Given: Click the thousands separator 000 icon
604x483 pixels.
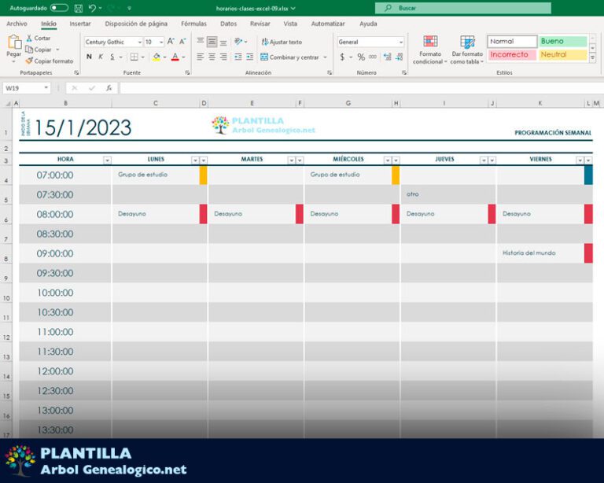Looking at the screenshot, I should (x=373, y=57).
